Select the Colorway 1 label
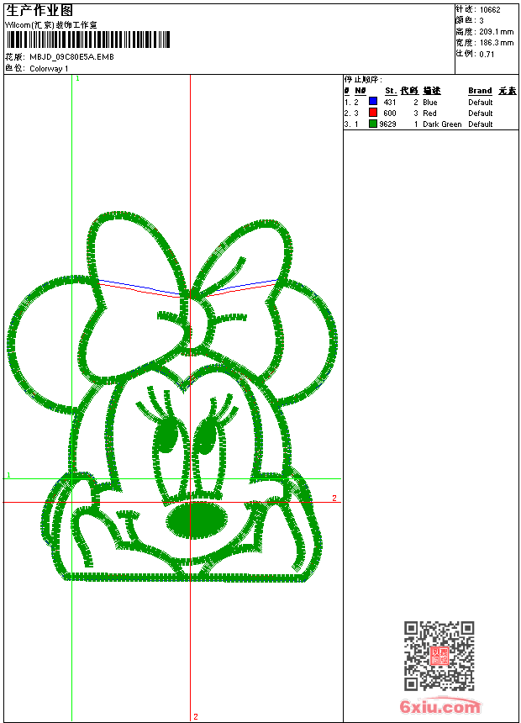 49,69
